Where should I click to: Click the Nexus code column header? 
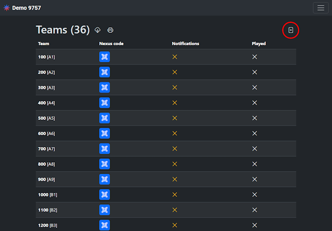click(111, 44)
